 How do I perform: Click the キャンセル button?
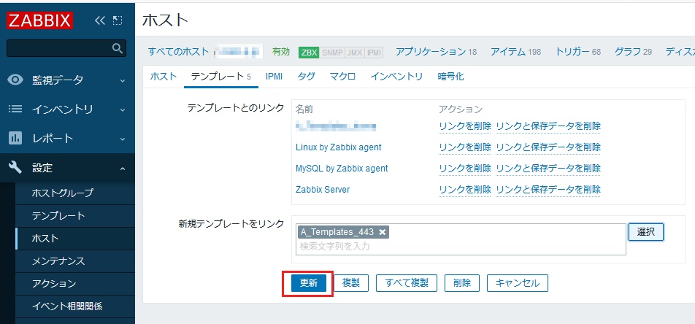(518, 283)
